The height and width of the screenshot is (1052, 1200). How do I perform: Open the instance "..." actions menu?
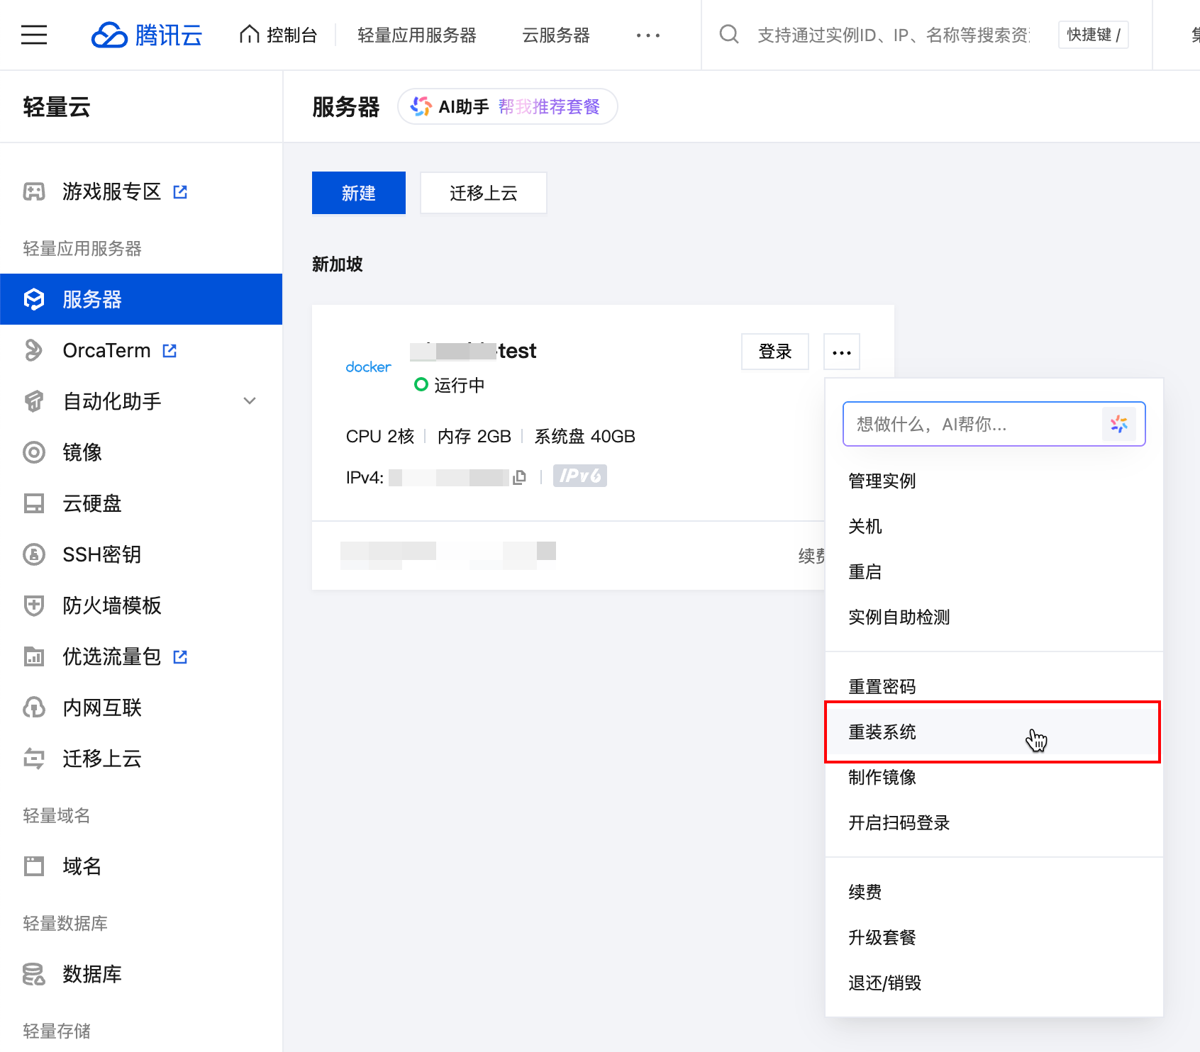(840, 351)
